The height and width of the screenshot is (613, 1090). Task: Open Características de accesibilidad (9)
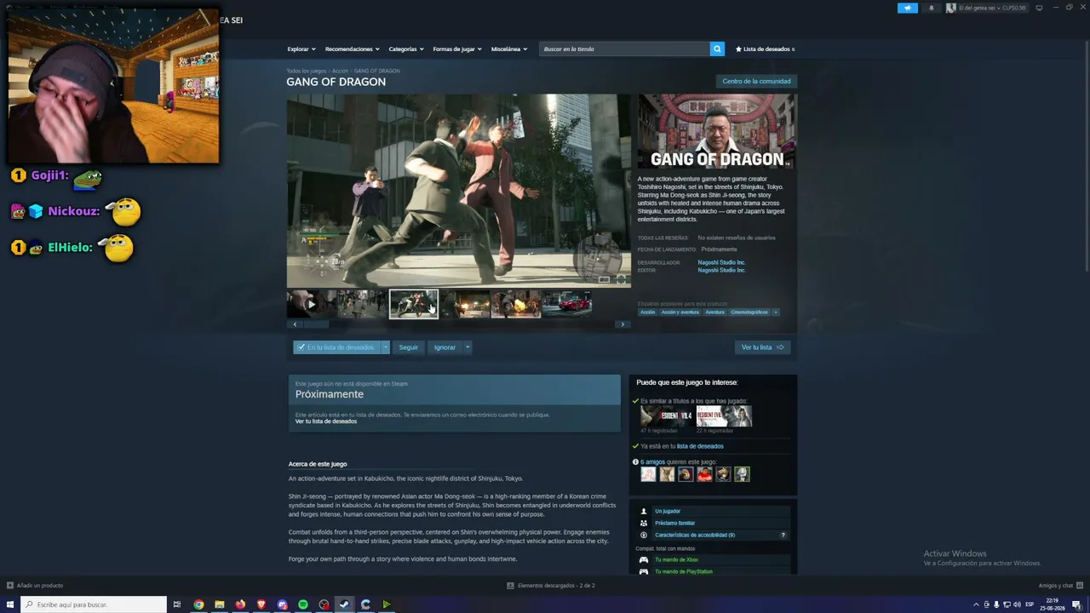[695, 535]
